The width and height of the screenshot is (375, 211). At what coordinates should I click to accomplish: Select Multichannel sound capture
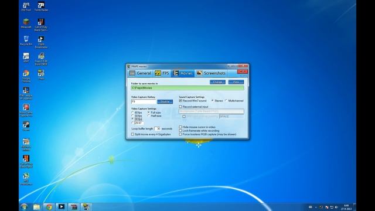pos(226,101)
